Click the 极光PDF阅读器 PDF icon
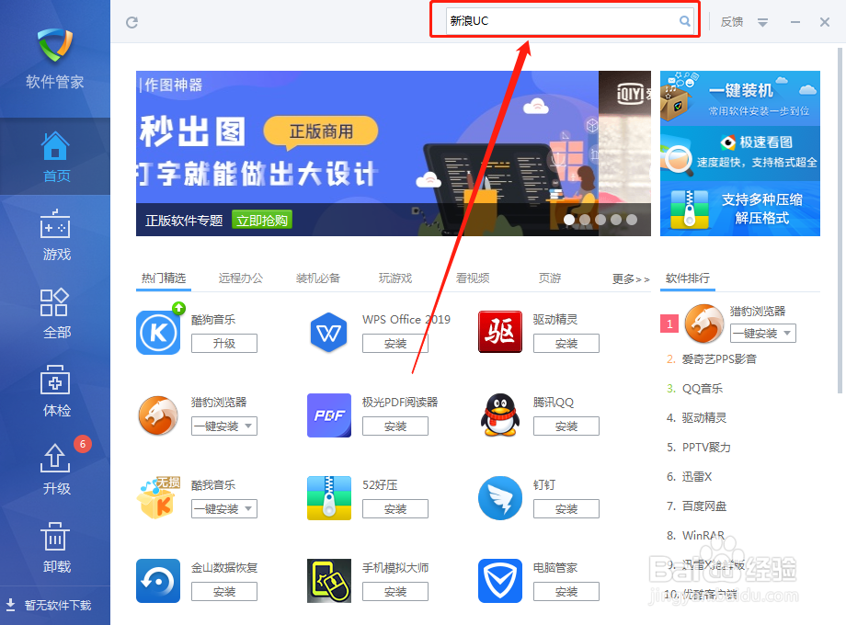 click(x=328, y=415)
